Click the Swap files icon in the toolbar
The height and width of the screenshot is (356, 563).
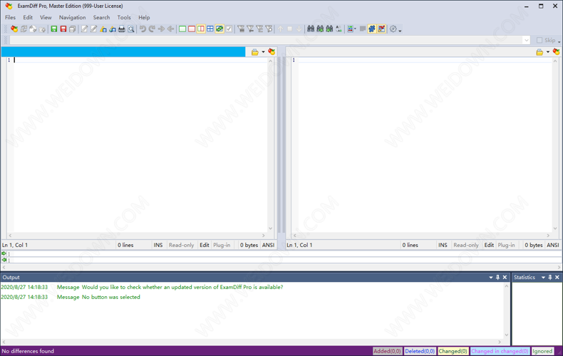[x=33, y=29]
